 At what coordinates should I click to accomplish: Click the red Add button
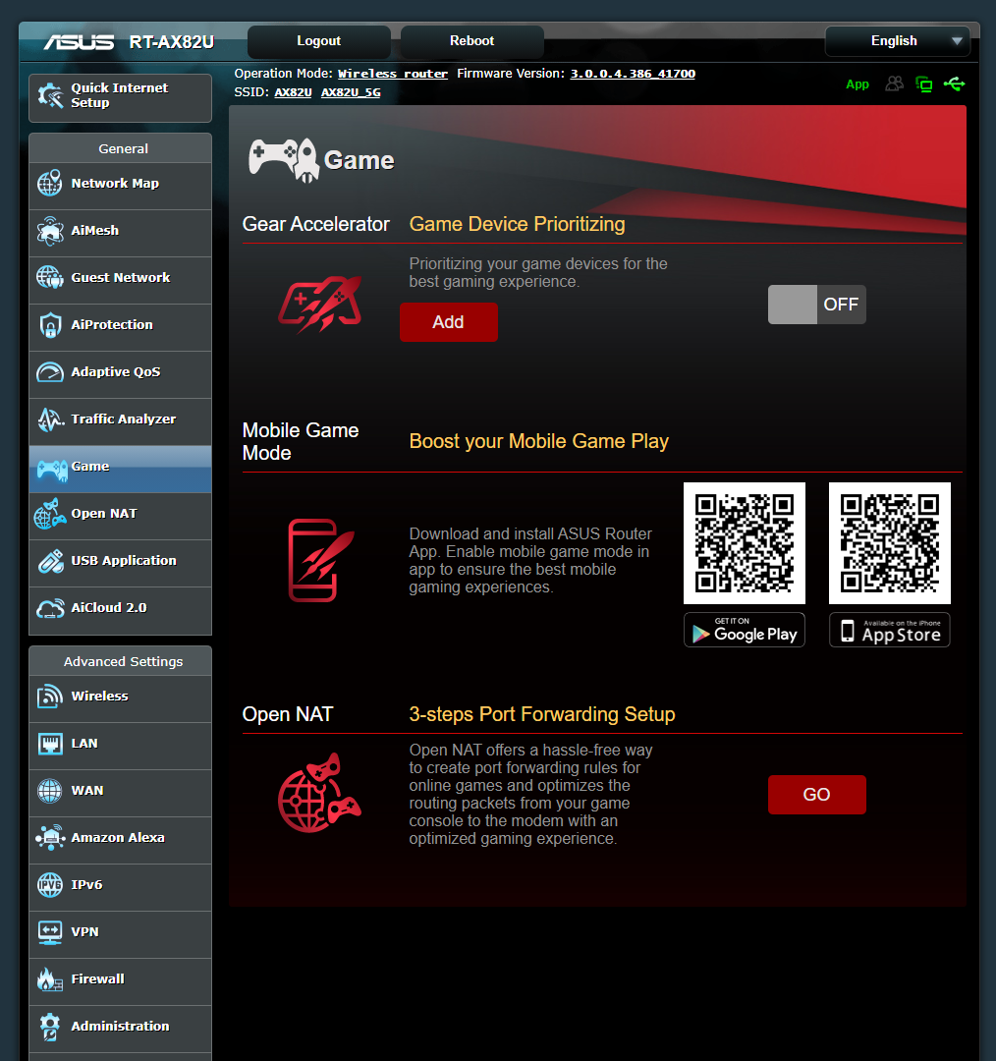coord(449,322)
